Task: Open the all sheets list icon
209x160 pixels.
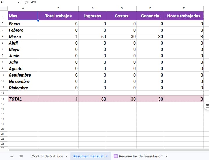Action: (x=21, y=156)
